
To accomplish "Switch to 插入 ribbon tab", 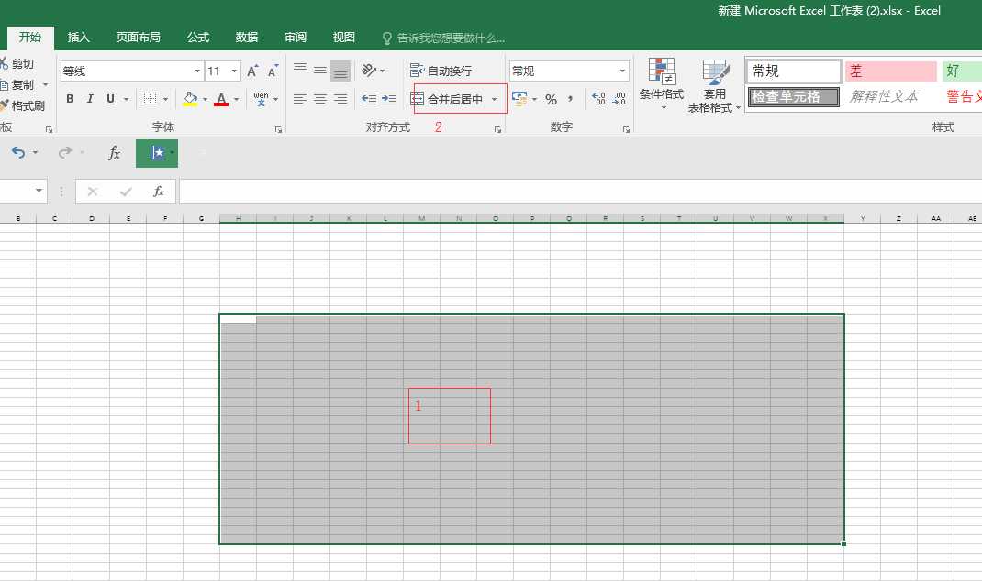I will [x=78, y=38].
